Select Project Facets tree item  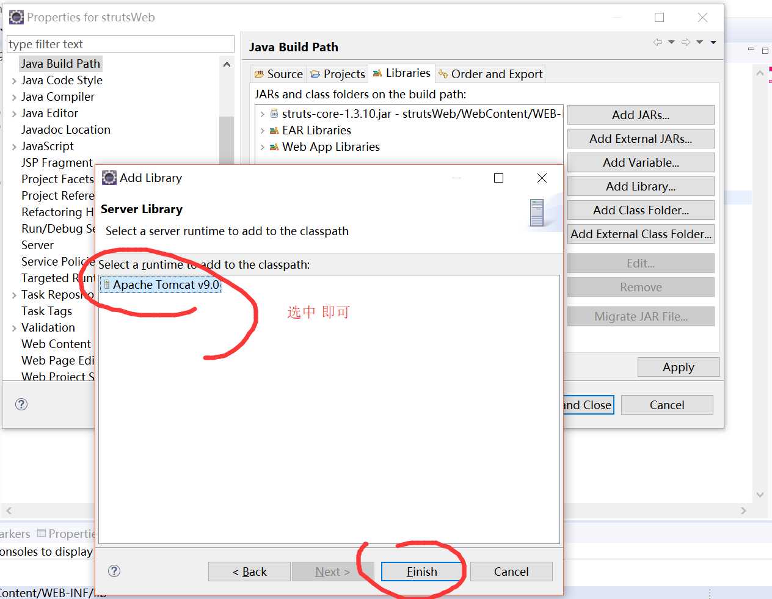[x=57, y=179]
